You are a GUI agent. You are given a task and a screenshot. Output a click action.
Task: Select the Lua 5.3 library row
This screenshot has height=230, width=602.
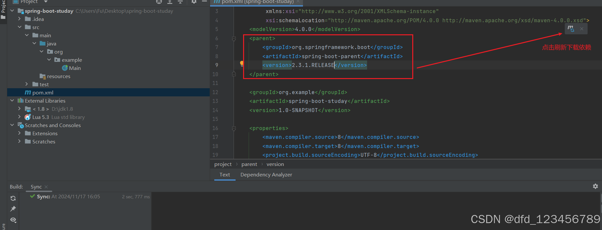tap(108, 117)
